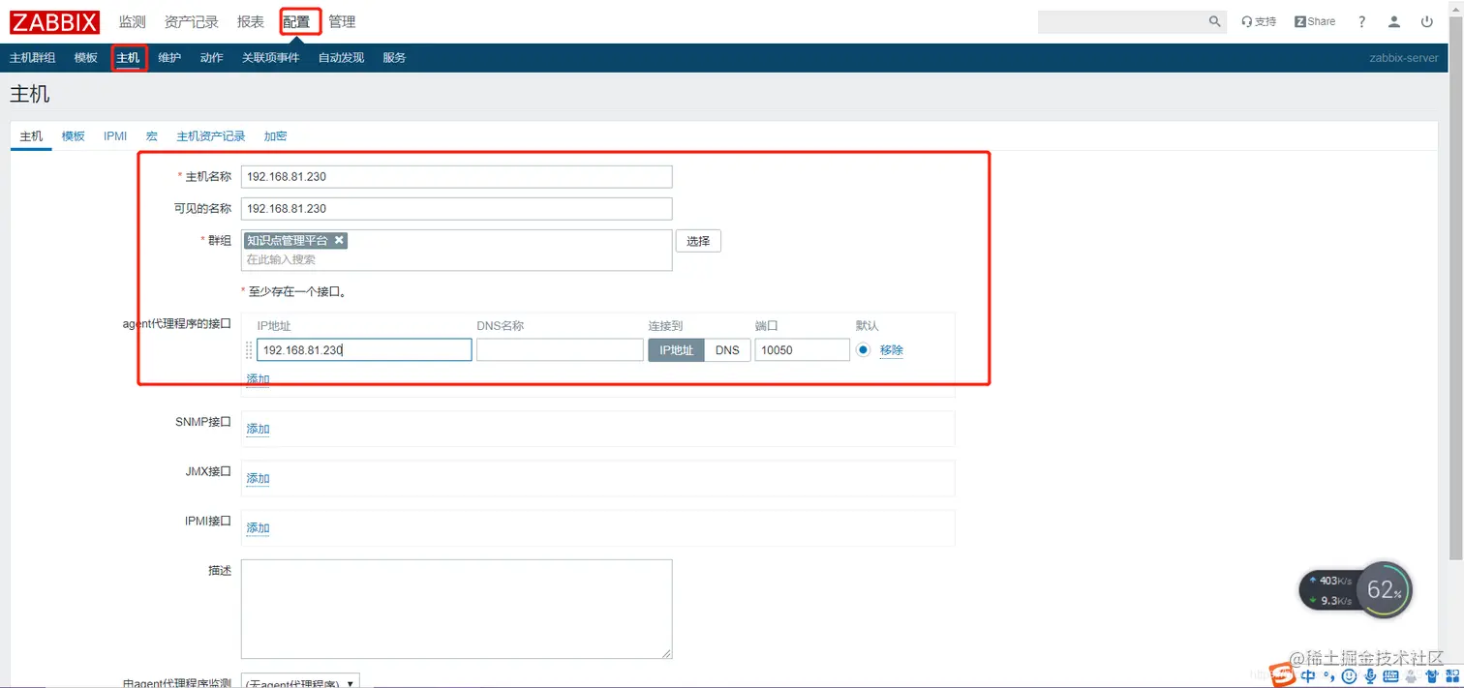Click the IME microphone voice icon
This screenshot has width=1464, height=688.
point(1368,676)
